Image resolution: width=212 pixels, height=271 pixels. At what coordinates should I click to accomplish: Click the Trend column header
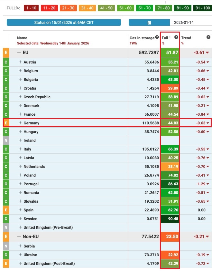(x=186, y=38)
